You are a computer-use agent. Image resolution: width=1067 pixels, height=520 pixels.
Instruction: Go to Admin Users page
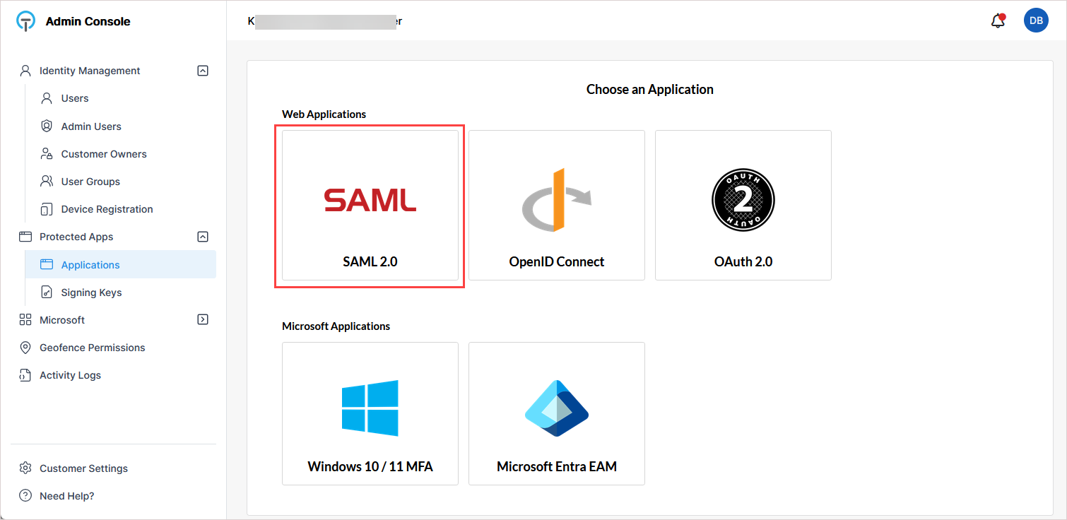90,126
